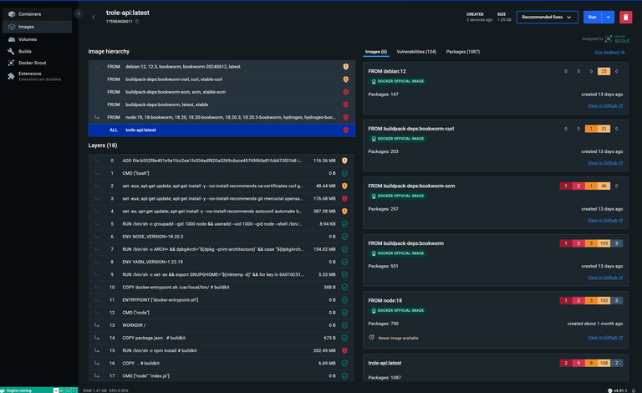This screenshot has width=642, height=393.
Task: Copy the image ID 175584606011
Action: pos(137,22)
